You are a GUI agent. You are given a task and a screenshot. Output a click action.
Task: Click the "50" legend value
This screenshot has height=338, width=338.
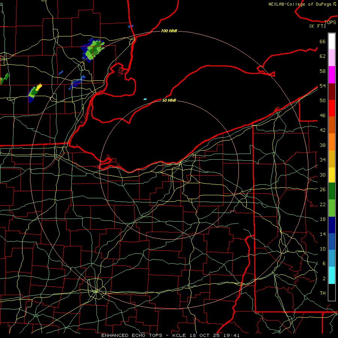323,101
